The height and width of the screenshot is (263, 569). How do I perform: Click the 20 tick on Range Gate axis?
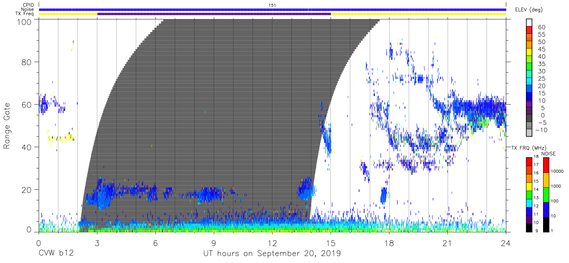click(27, 190)
